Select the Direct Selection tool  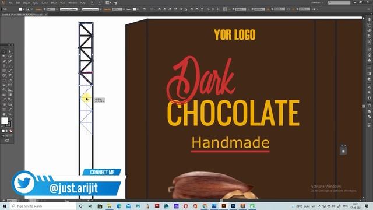click(10, 51)
